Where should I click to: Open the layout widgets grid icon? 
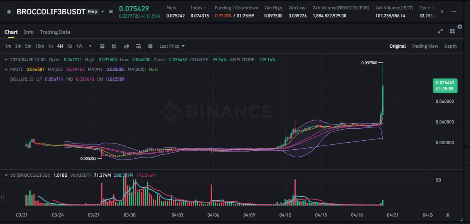(x=453, y=31)
